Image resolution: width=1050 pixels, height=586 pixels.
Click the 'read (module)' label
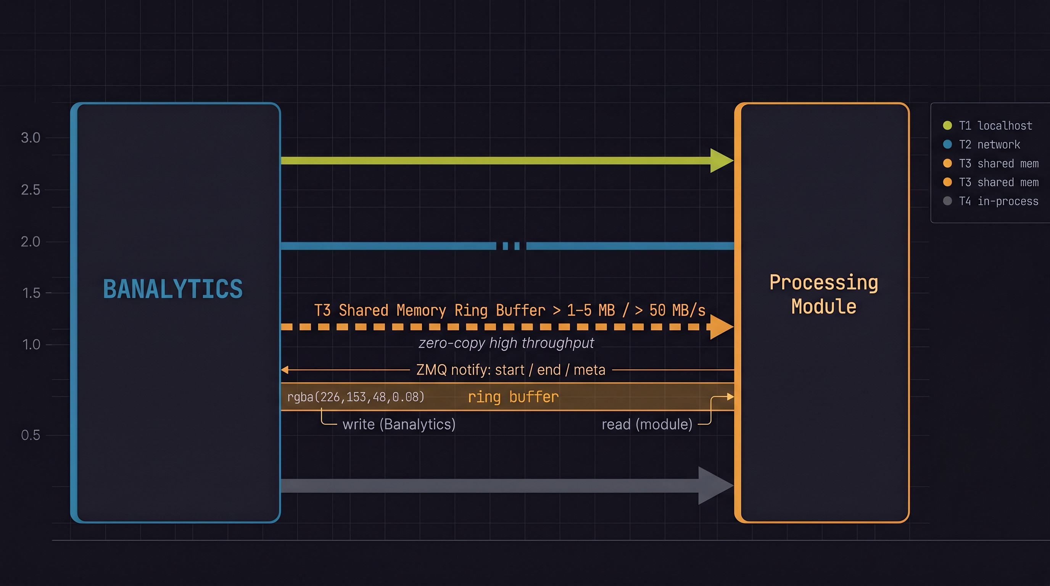[647, 424]
